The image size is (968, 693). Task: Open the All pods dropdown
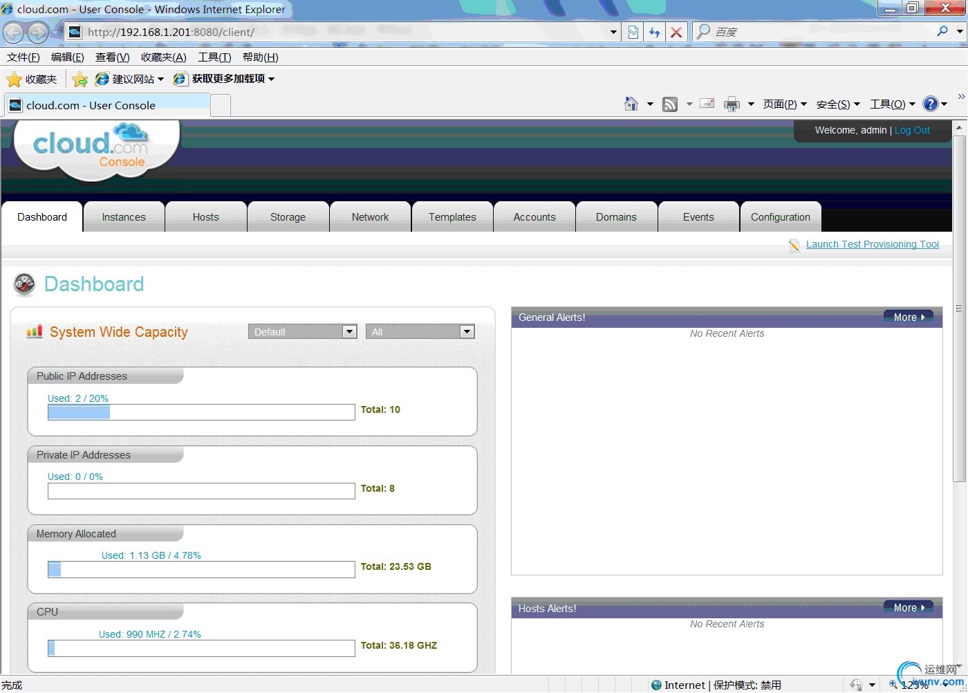pos(420,331)
